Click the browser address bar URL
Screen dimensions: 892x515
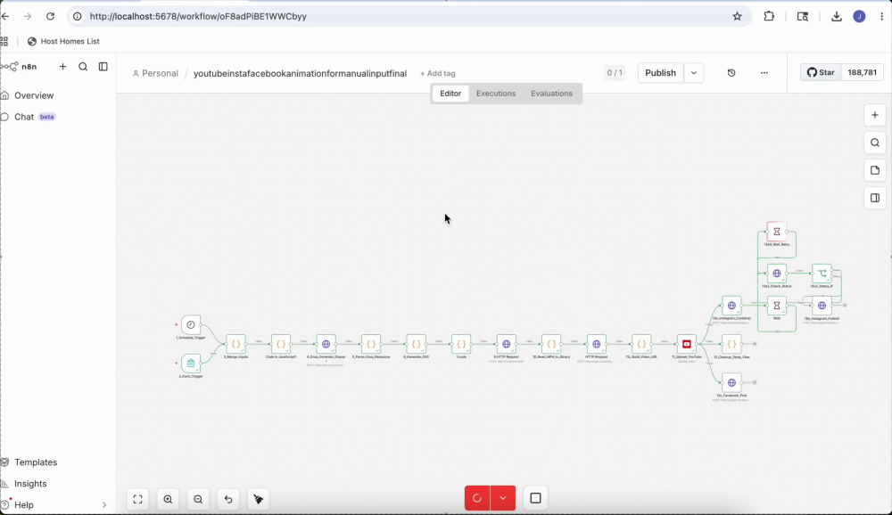coord(198,17)
